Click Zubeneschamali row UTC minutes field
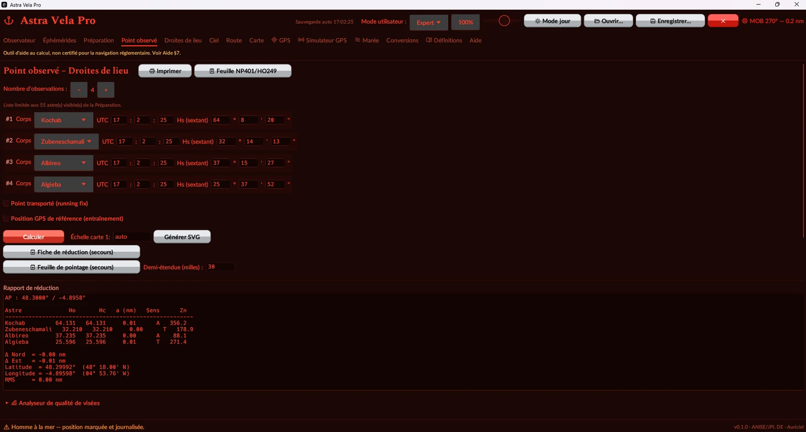This screenshot has height=432, width=806. (148, 141)
